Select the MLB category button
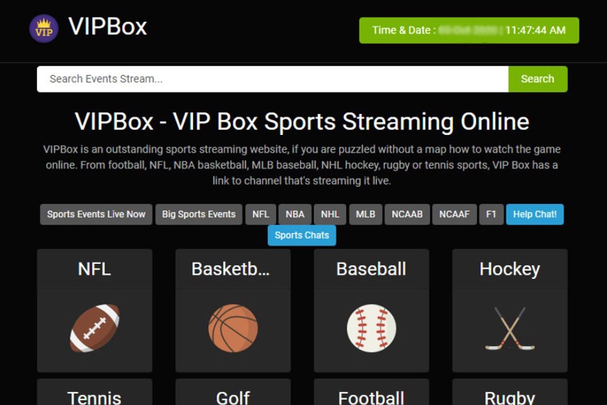 (x=366, y=214)
